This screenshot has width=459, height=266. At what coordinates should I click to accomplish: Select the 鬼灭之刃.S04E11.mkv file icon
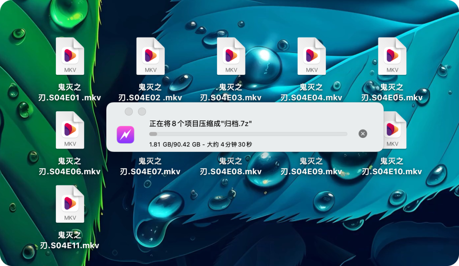(x=70, y=204)
